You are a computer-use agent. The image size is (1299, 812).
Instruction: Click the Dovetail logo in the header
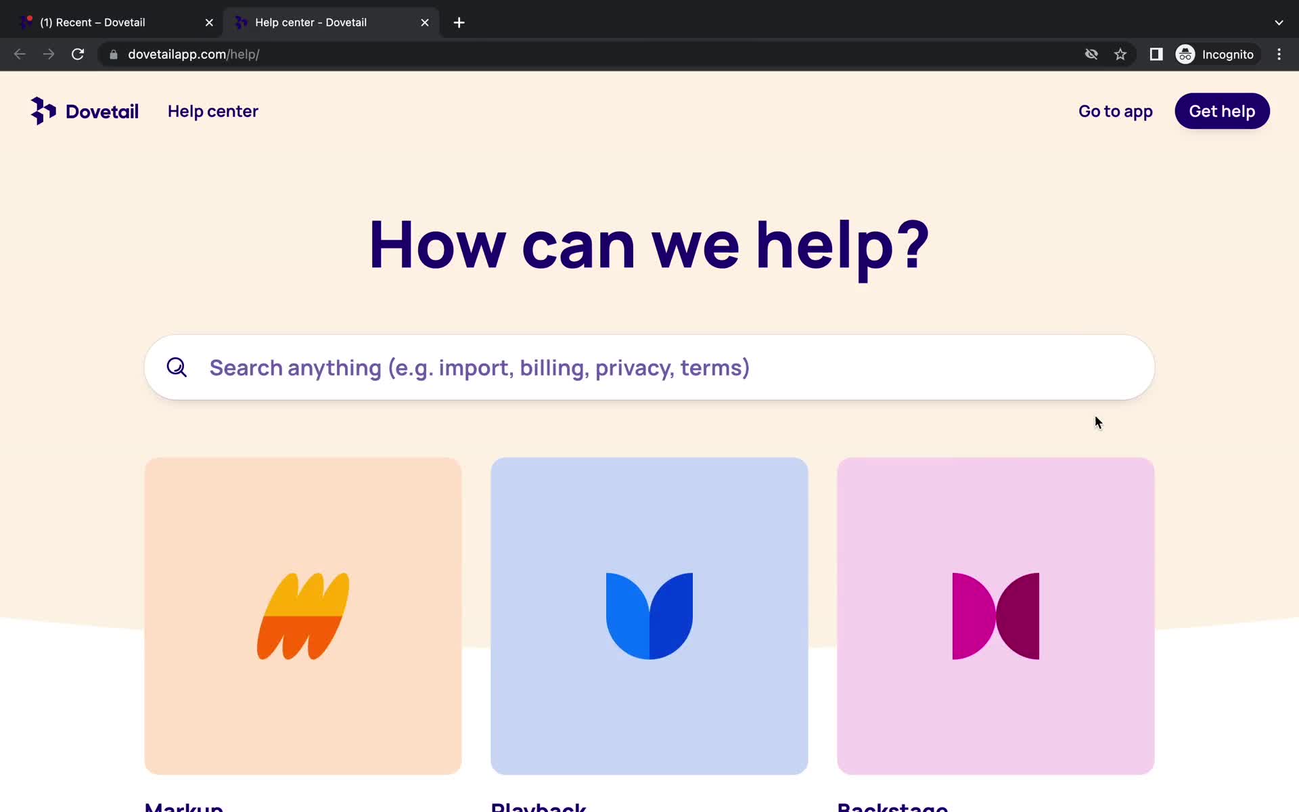tap(85, 111)
